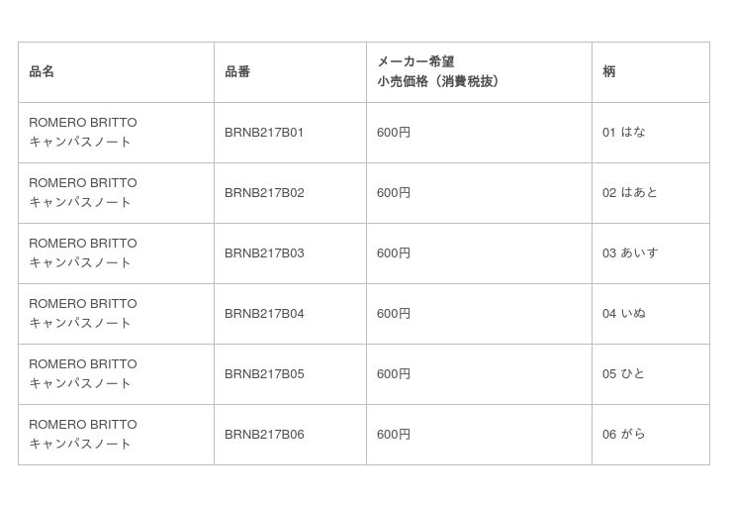Select product code BRNB217B02
Screen dimensions: 732x505
264,192
